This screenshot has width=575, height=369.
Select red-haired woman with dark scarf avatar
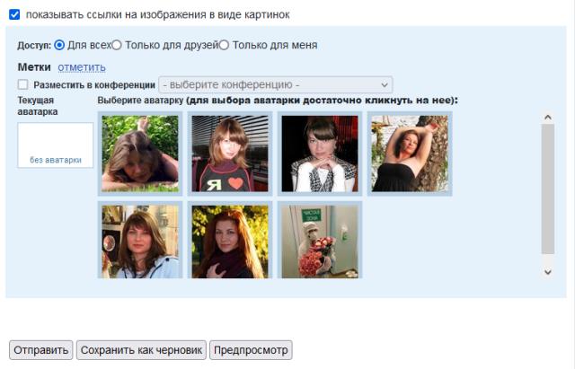tap(230, 241)
